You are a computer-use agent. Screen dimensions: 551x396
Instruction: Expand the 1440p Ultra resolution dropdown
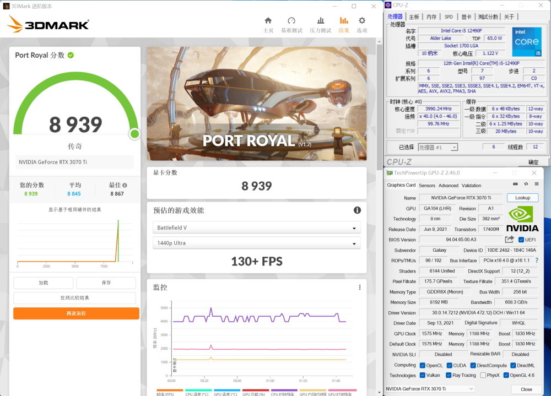(x=257, y=243)
